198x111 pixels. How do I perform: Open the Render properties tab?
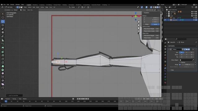pyautogui.click(x=165, y=46)
